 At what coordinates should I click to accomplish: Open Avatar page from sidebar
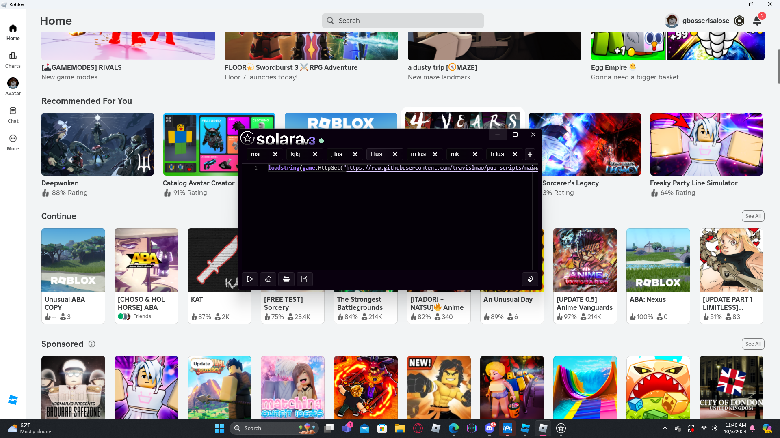coord(13,87)
